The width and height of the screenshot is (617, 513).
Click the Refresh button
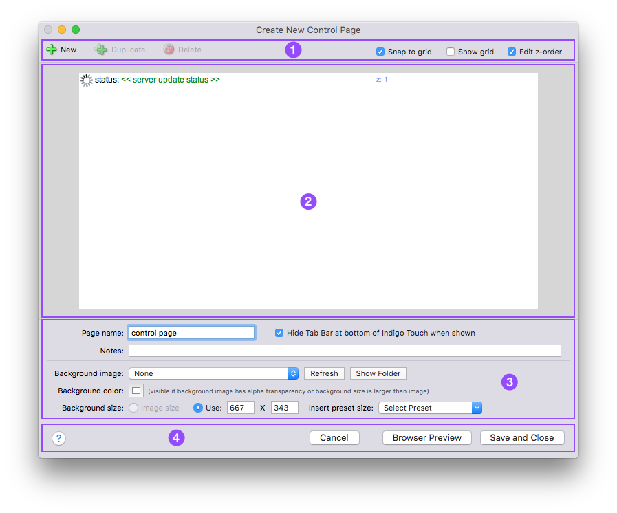click(x=324, y=373)
